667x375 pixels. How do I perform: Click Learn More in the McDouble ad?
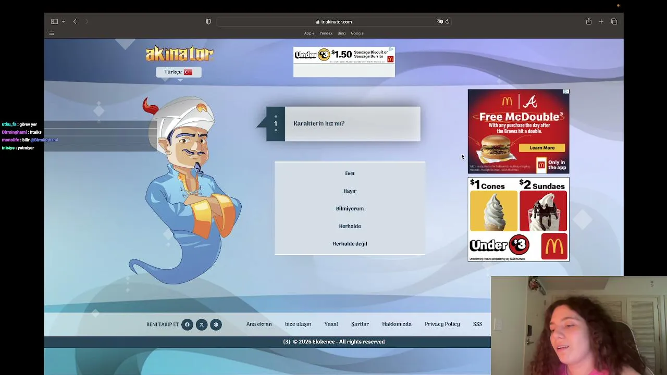[542, 148]
